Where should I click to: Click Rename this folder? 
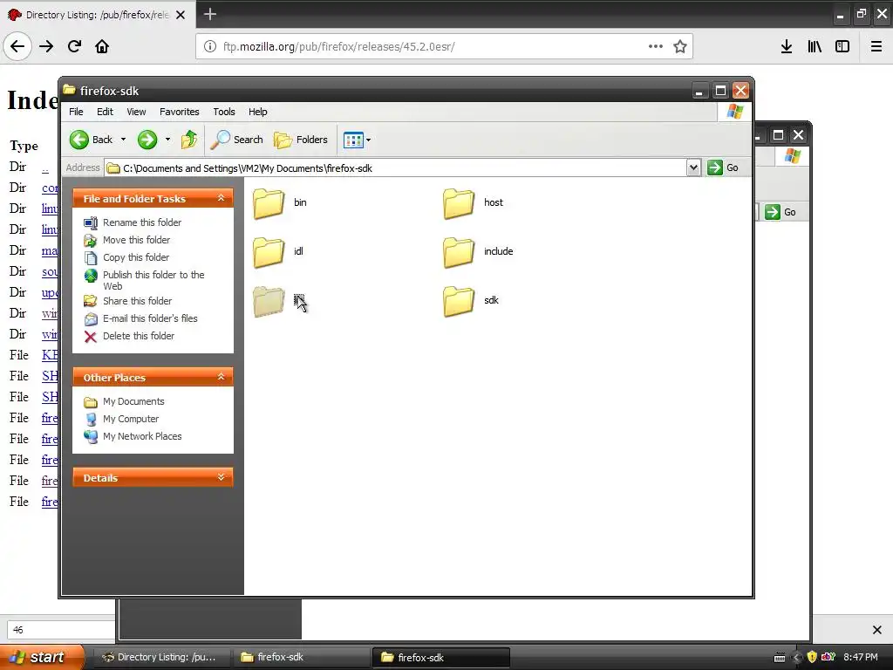133,222
